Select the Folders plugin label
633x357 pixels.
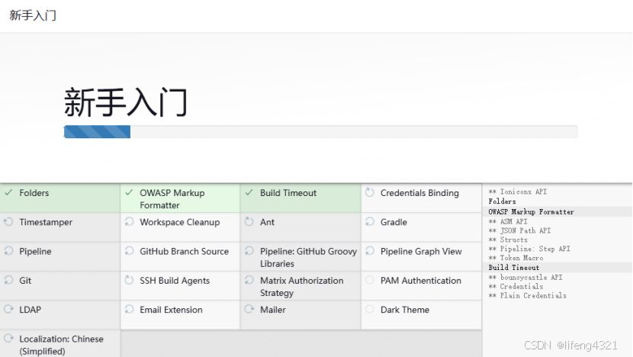34,193
